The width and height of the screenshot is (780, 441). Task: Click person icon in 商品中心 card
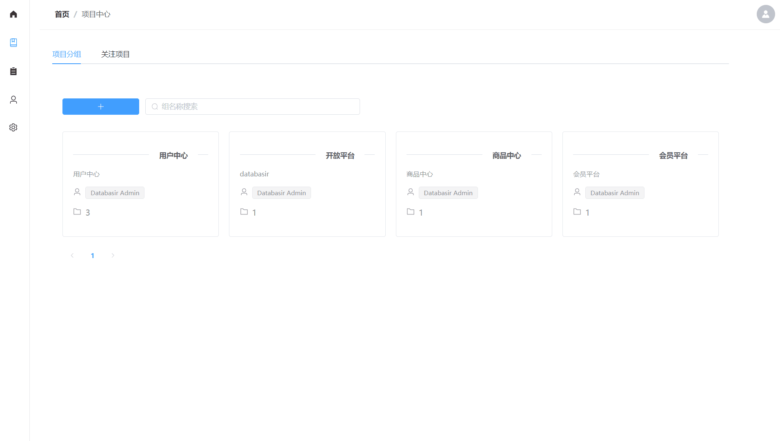coord(411,192)
